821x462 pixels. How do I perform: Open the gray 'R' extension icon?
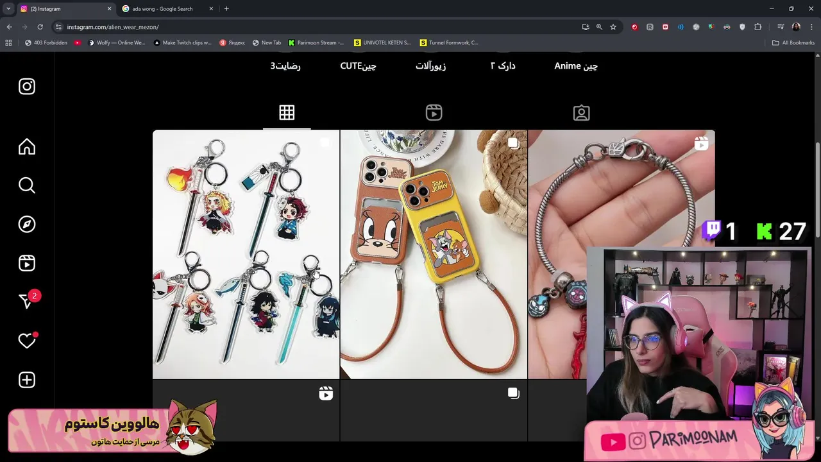pyautogui.click(x=650, y=27)
